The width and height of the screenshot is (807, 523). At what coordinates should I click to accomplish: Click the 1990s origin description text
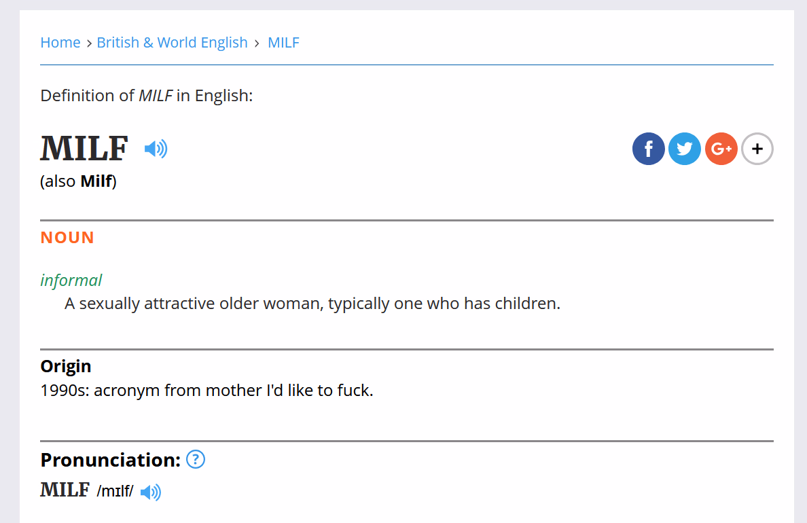point(207,390)
